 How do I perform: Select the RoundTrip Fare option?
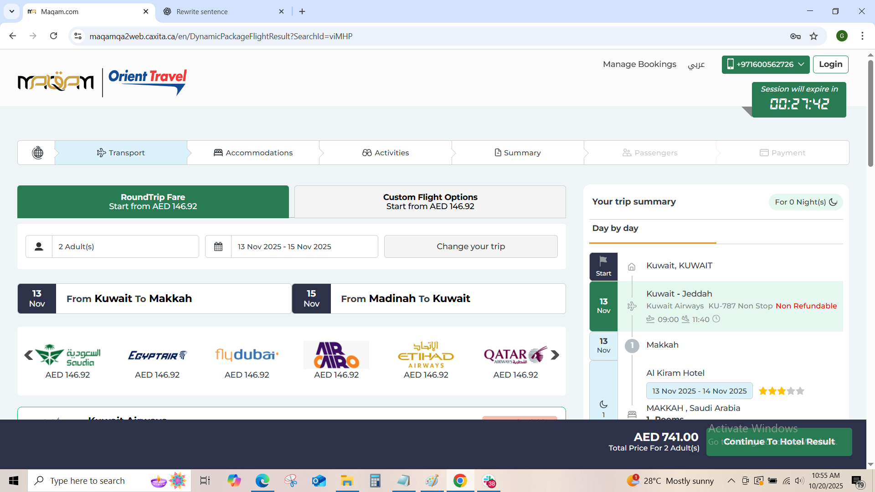click(x=153, y=202)
